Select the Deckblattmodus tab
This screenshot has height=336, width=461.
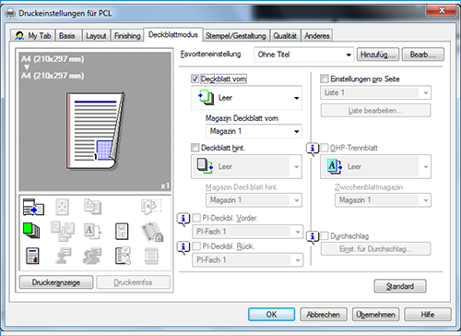click(x=173, y=34)
